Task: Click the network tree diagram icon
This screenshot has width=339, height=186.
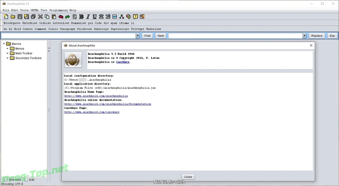Action: (x=122, y=17)
